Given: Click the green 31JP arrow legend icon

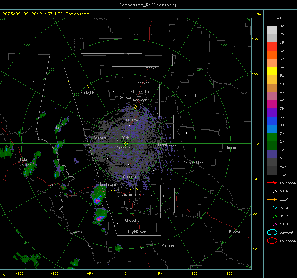Looking at the screenshot, I should click(x=272, y=216).
